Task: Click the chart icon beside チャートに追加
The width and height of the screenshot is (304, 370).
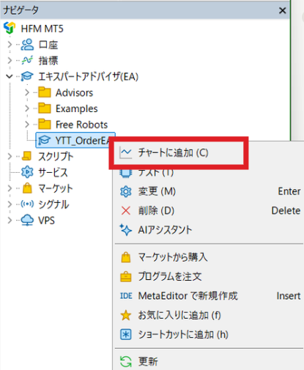Action: tap(126, 153)
